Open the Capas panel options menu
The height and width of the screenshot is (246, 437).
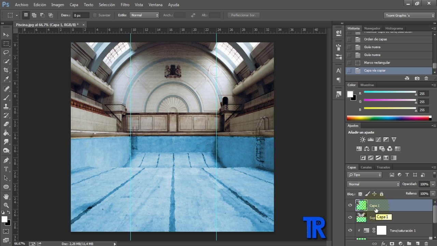click(433, 167)
